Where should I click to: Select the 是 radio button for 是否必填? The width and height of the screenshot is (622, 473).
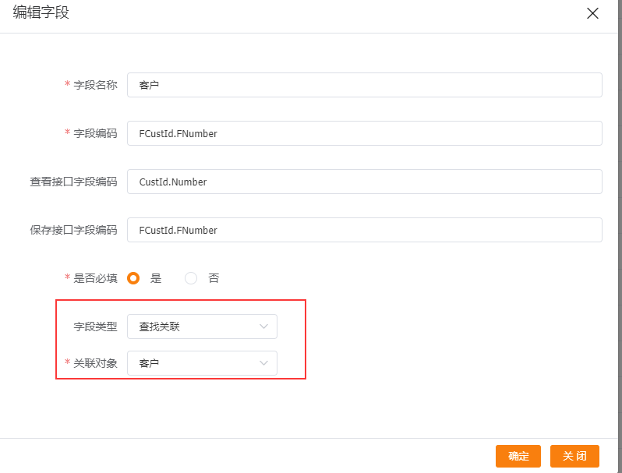click(133, 278)
